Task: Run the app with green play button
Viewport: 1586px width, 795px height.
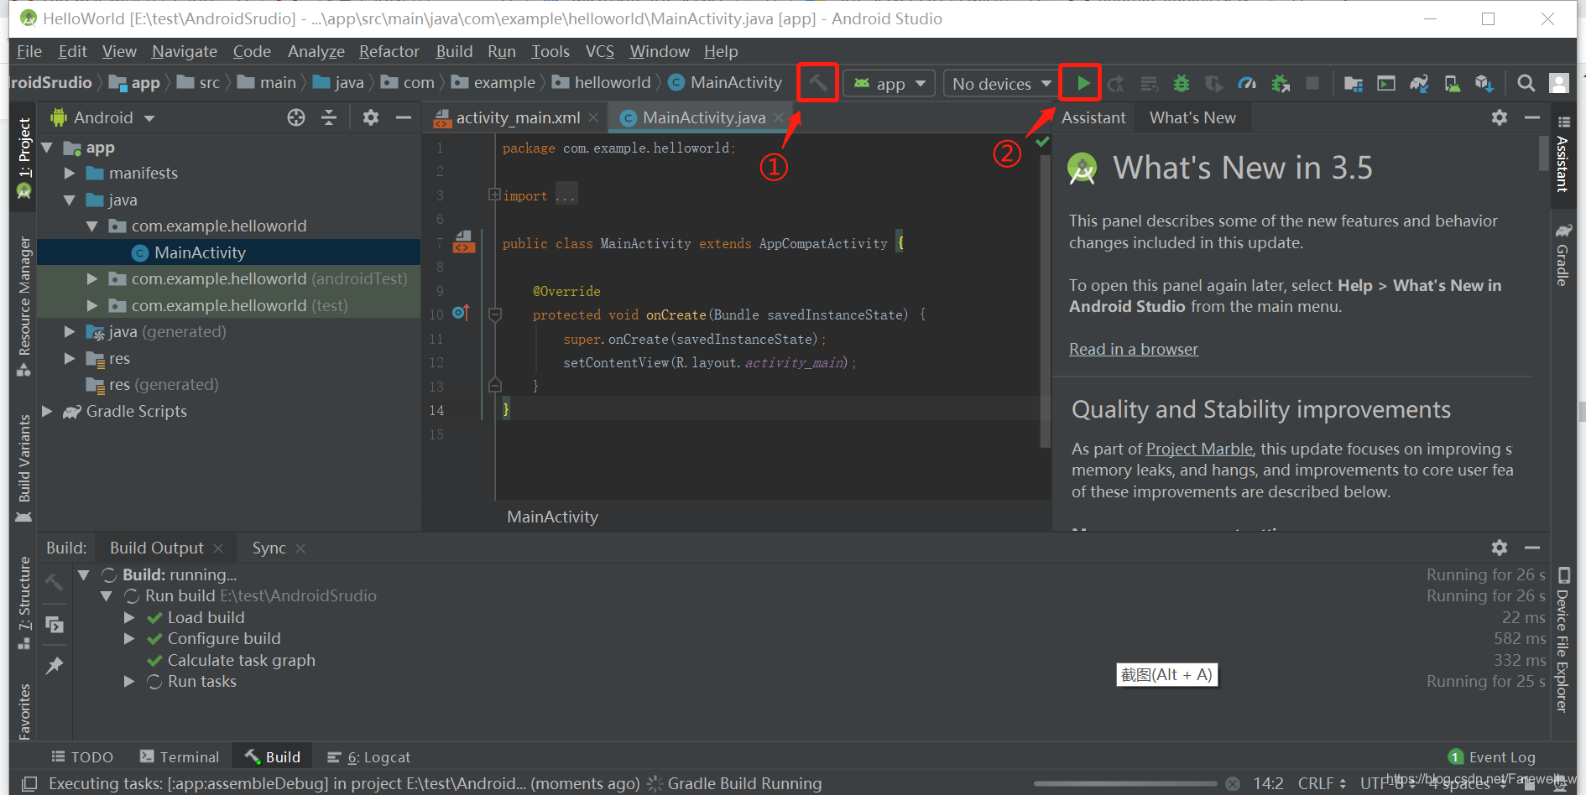Action: [1083, 83]
